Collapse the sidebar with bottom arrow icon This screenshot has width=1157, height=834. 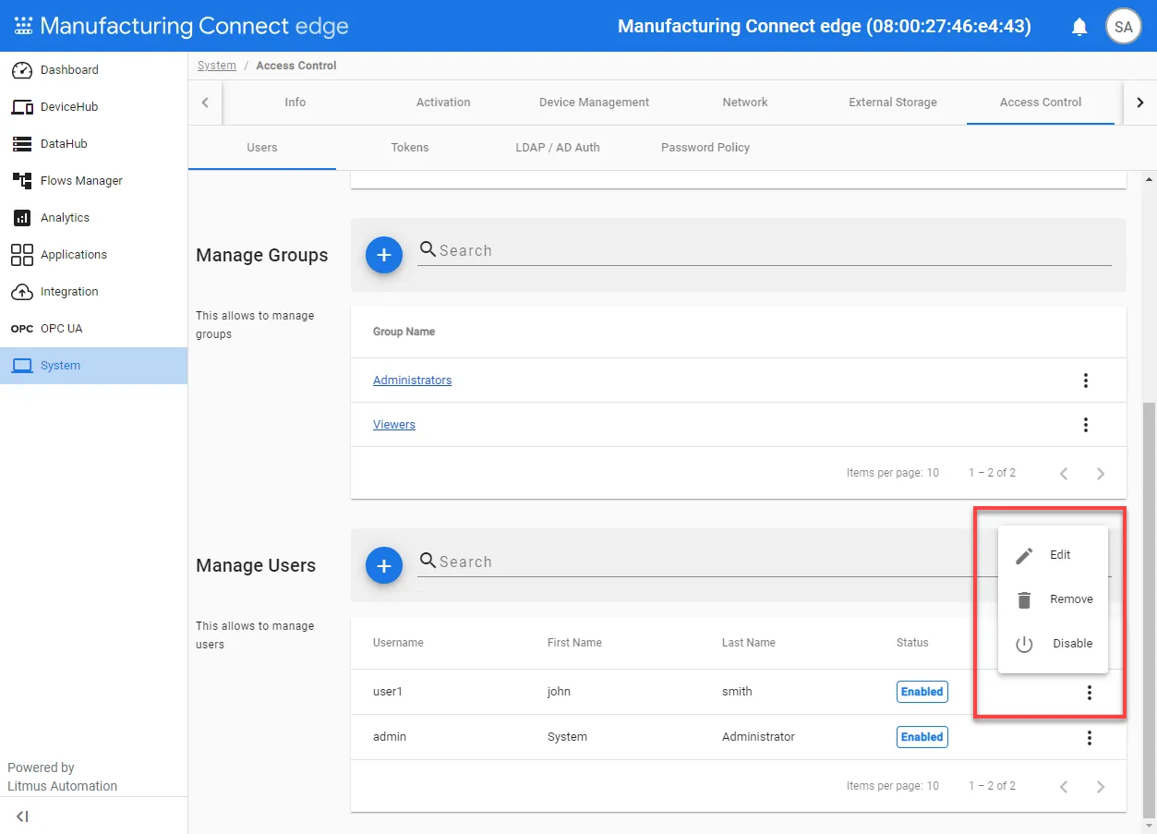pyautogui.click(x=23, y=816)
